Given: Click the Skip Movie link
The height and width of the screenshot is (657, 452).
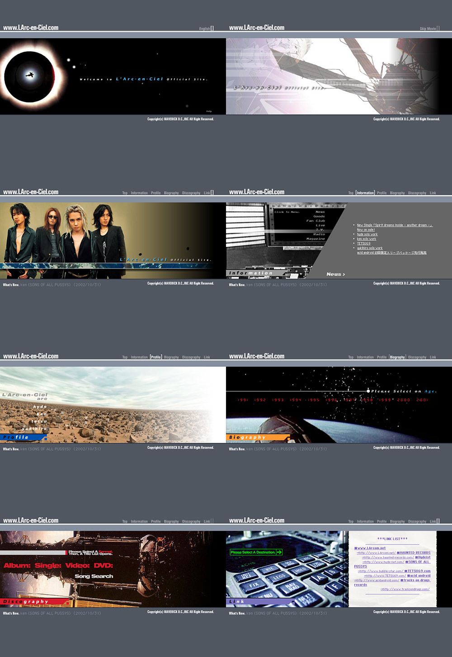Looking at the screenshot, I should click(428, 29).
